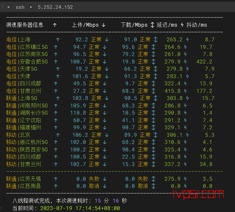Click the 电信|天津5G row name
Image resolution: width=235 pixels, height=212 pixels.
coord(22,69)
